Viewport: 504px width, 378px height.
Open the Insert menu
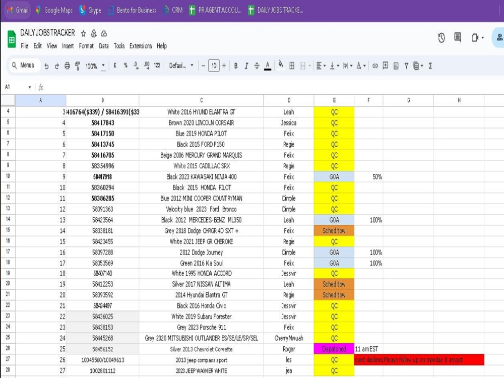[68, 46]
